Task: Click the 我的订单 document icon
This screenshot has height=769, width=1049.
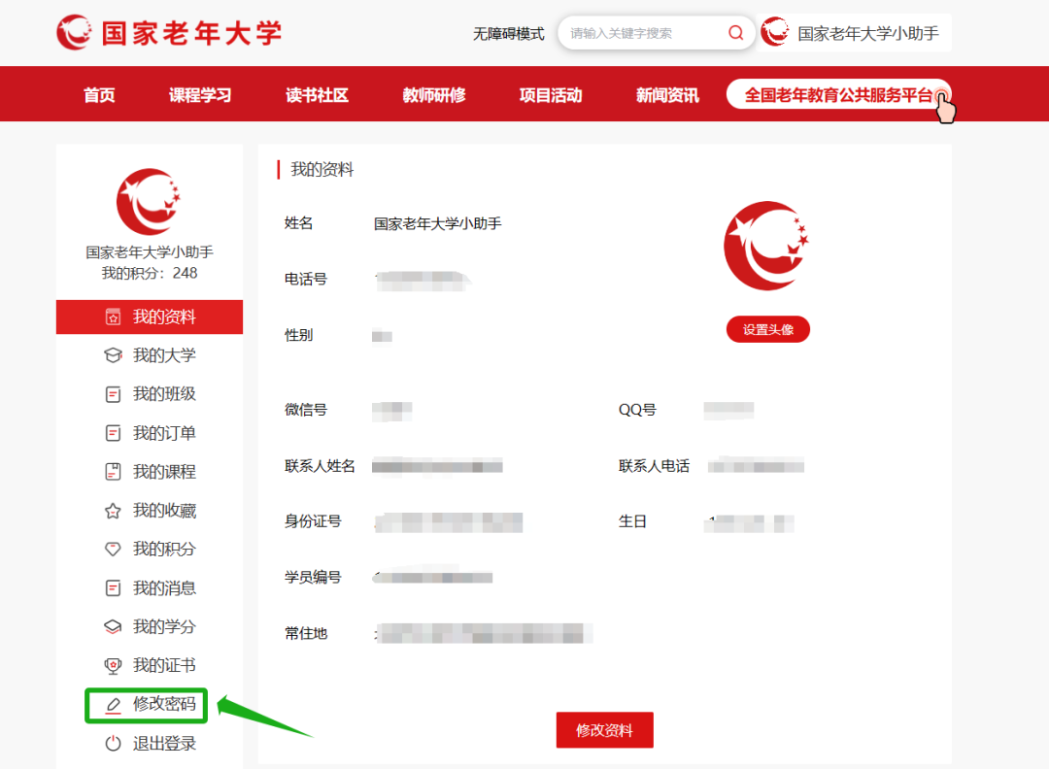Action: coord(113,433)
